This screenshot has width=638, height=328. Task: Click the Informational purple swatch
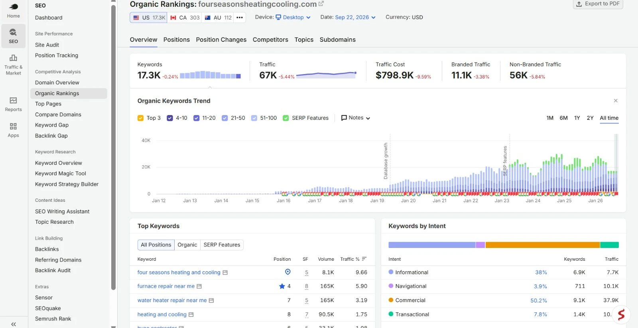(x=391, y=272)
